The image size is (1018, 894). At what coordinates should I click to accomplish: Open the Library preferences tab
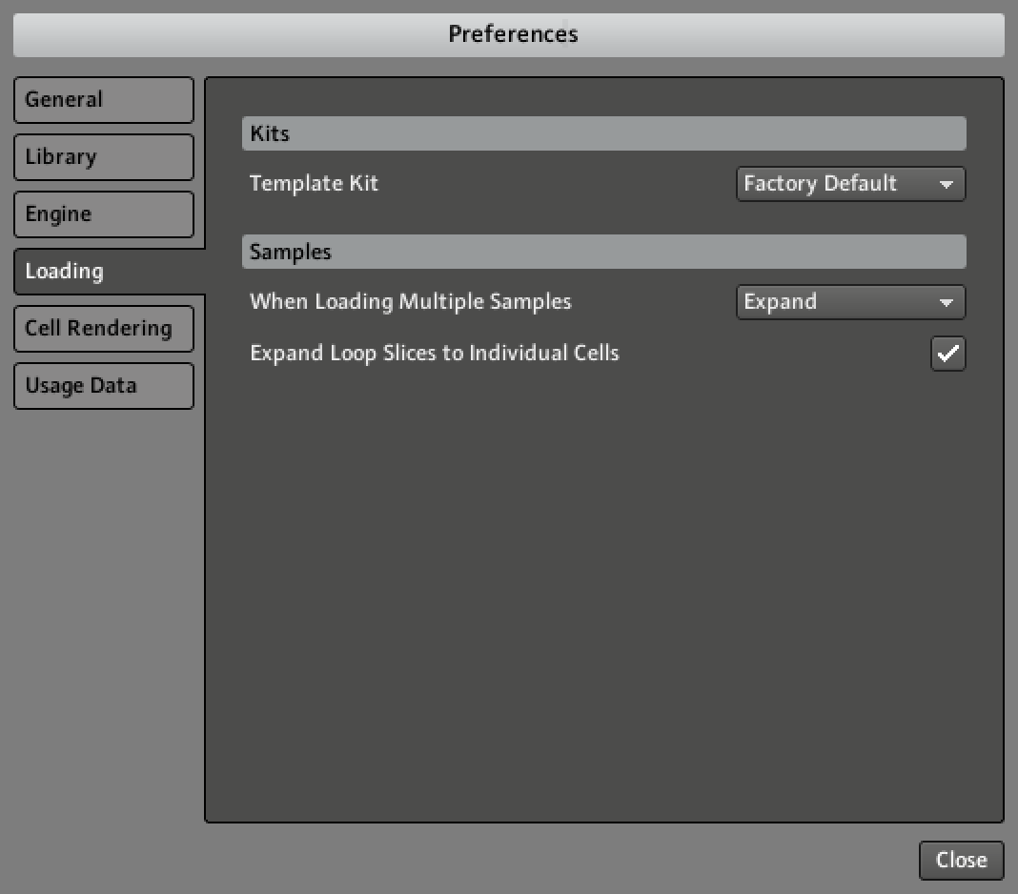click(x=103, y=157)
